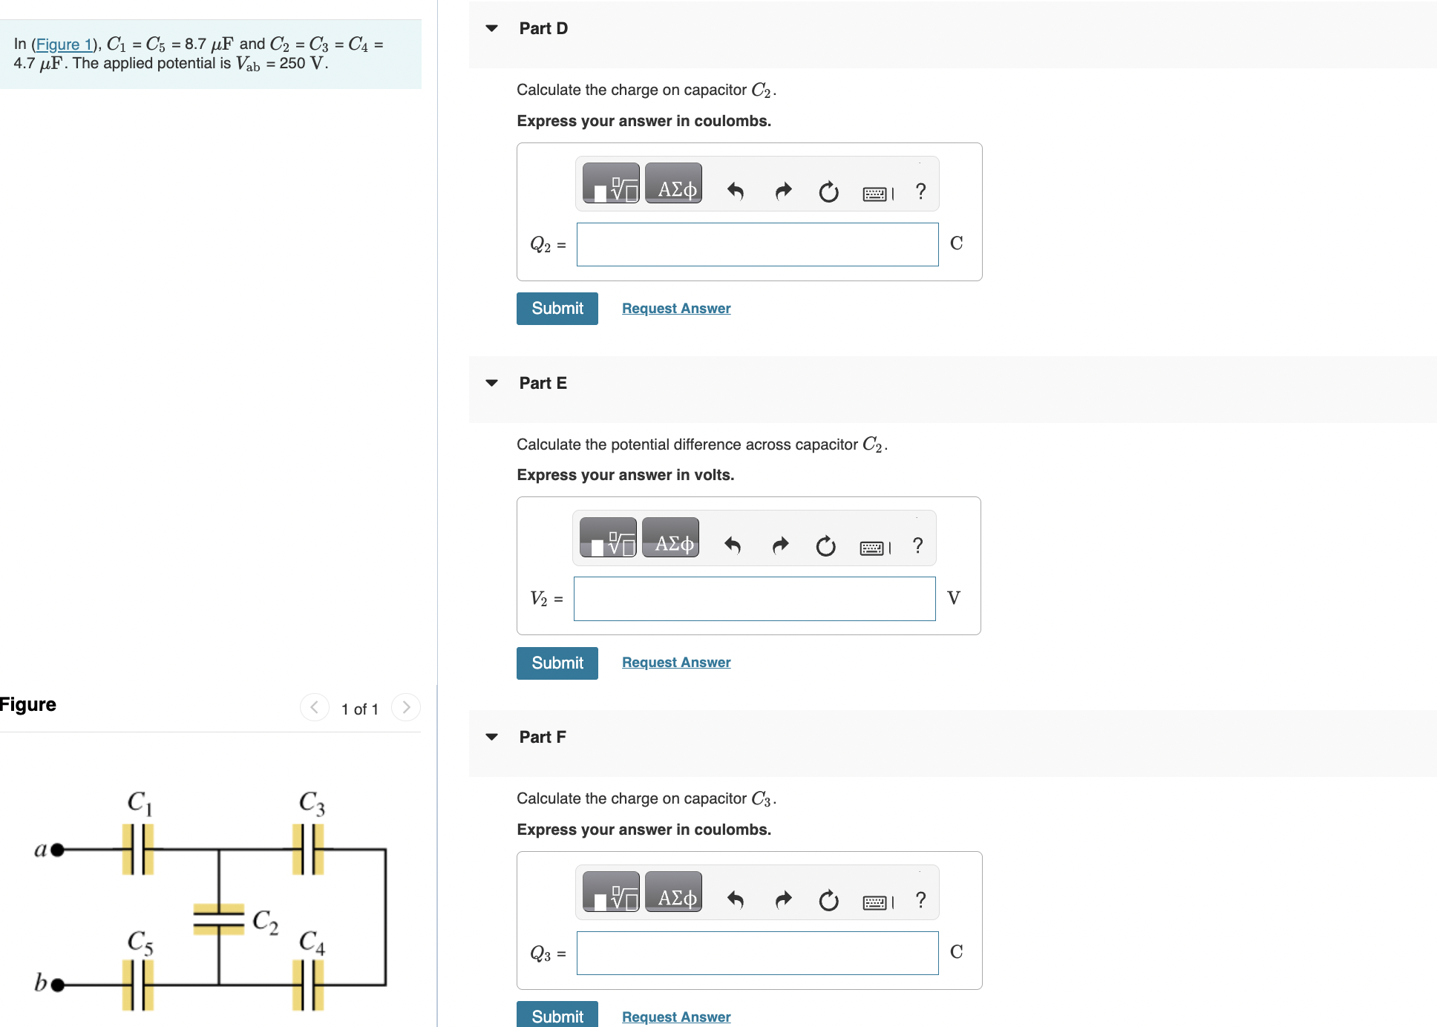This screenshot has width=1437, height=1027.
Task: Click Request Answer under Part E
Action: tap(675, 661)
